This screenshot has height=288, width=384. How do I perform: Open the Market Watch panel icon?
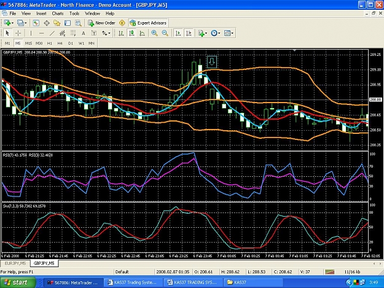(x=36, y=23)
